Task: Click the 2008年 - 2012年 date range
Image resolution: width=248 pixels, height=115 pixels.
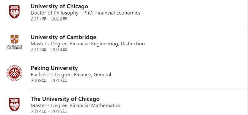Action: [49, 81]
